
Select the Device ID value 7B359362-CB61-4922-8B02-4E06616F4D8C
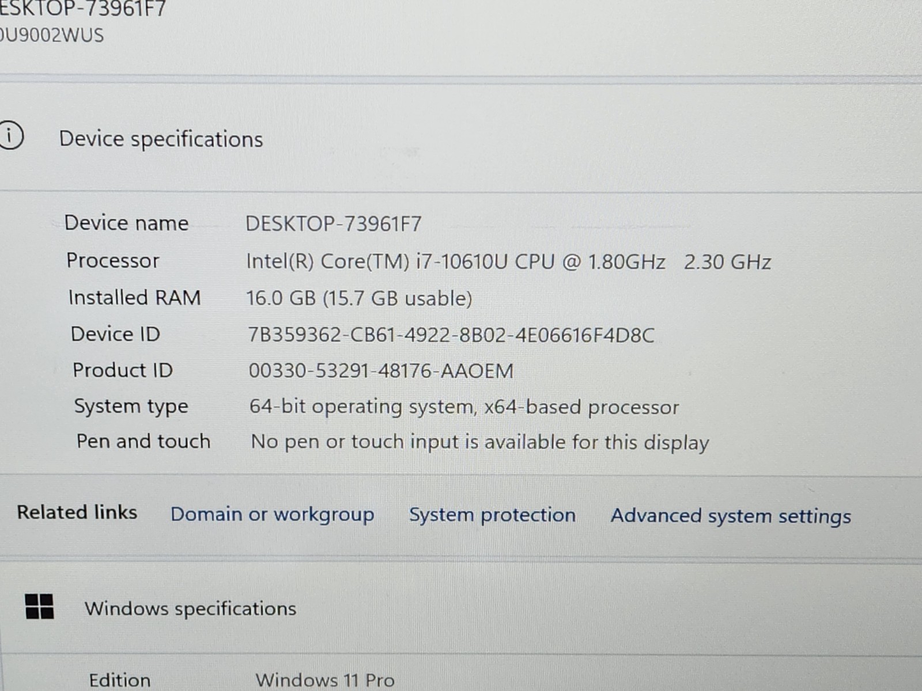pos(451,335)
